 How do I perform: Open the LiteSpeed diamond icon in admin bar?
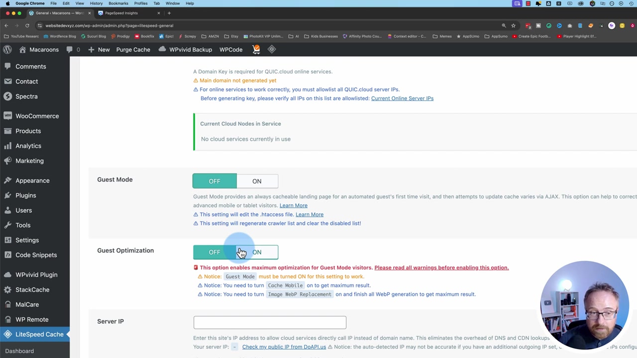(x=272, y=49)
